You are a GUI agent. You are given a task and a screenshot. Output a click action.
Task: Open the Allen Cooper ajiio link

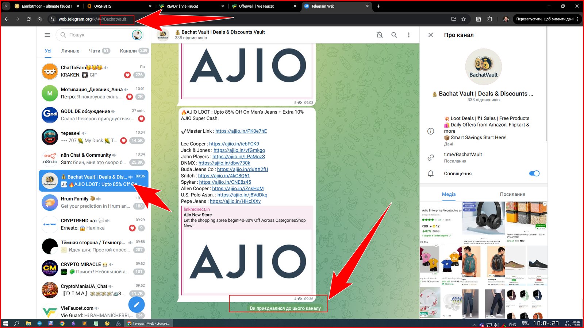click(x=238, y=188)
